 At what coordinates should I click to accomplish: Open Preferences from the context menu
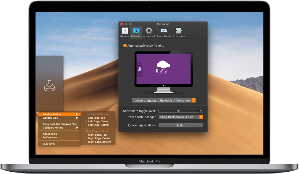coord(51,137)
